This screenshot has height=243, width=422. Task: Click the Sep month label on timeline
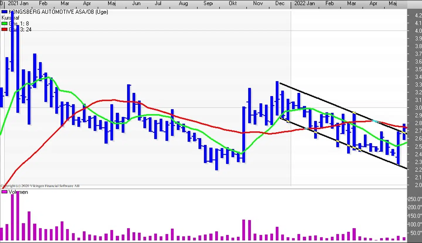(x=208, y=4)
